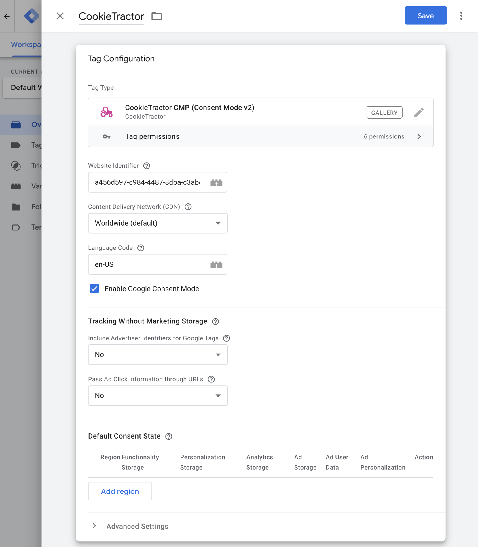478x547 pixels.
Task: Insert variable for Website Identifier field
Action: click(x=216, y=182)
